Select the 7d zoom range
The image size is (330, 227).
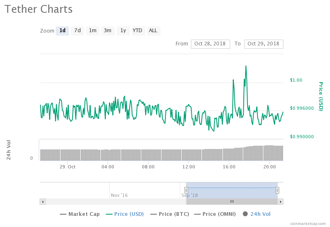pyautogui.click(x=78, y=31)
